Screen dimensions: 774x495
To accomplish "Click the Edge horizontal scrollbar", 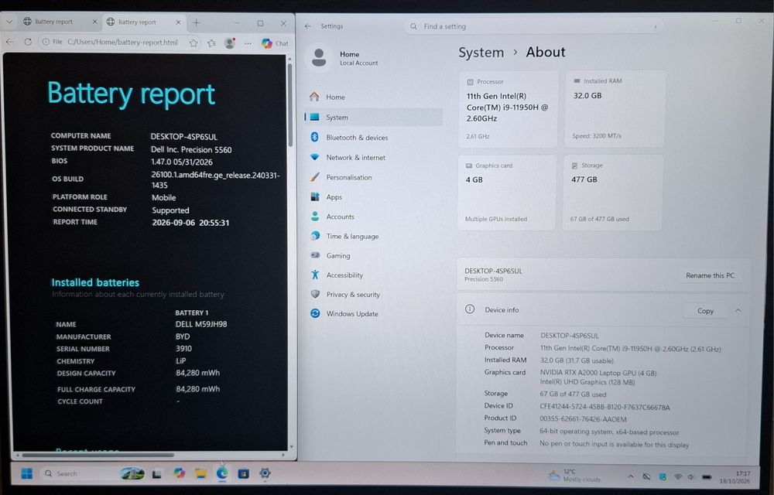I will [98, 455].
